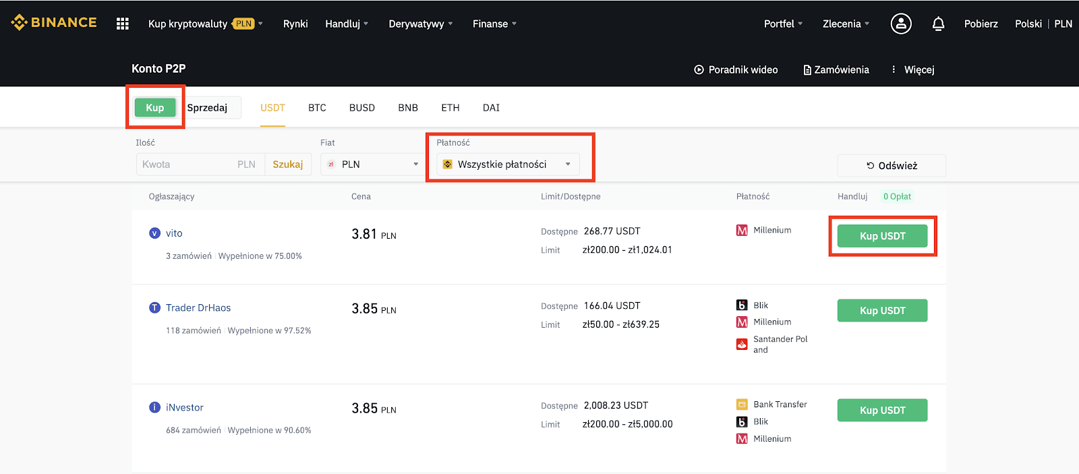The height and width of the screenshot is (474, 1079).
Task: Click Millenium icon in Trader DrHaos row
Action: coord(742,322)
